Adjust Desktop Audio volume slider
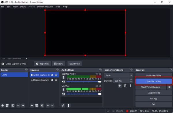The image size is (173, 113). click(x=84, y=82)
